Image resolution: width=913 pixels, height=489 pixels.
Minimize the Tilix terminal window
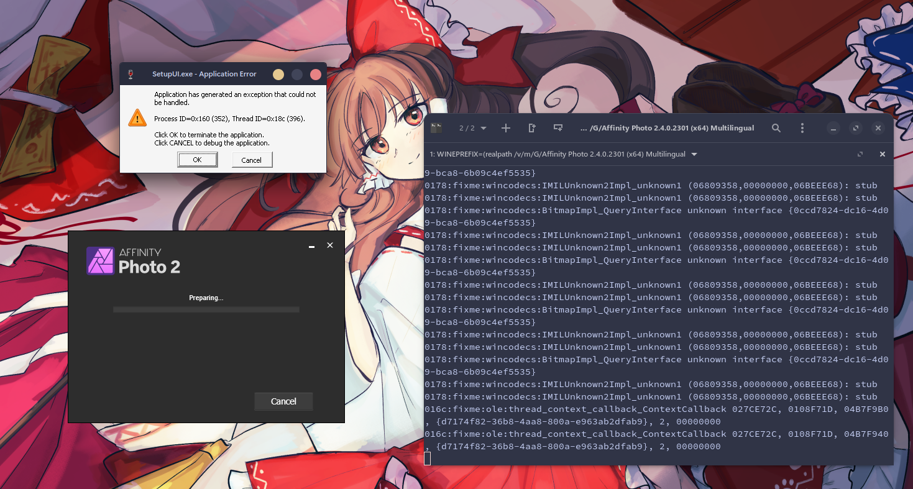tap(833, 129)
